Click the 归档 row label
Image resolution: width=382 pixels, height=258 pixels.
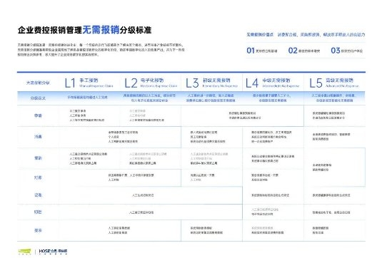[x=38, y=212]
